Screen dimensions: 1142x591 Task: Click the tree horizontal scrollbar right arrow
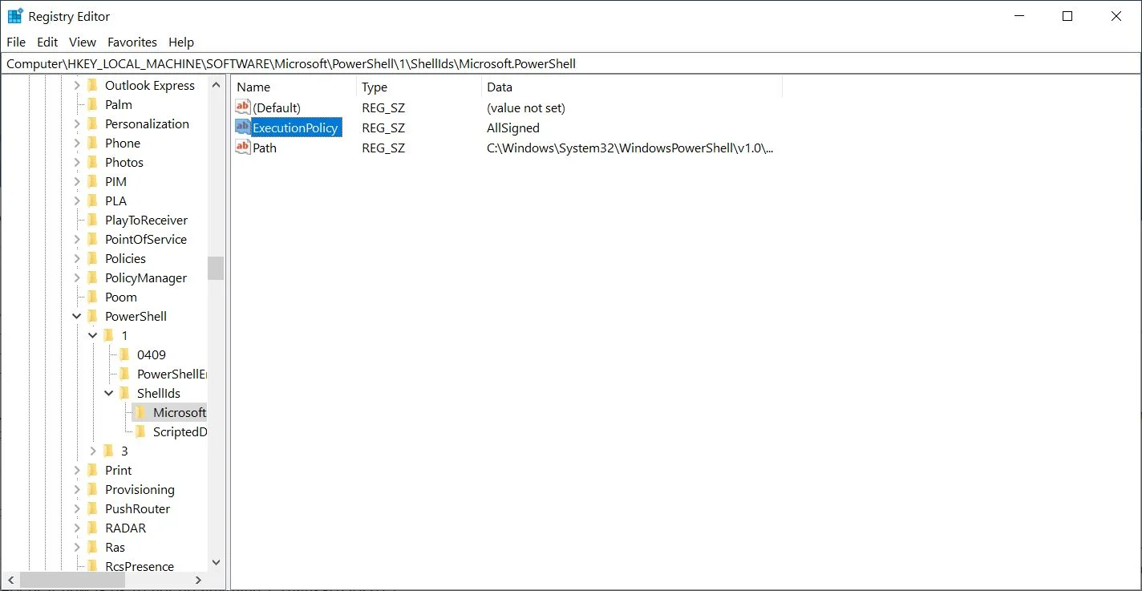click(x=198, y=579)
